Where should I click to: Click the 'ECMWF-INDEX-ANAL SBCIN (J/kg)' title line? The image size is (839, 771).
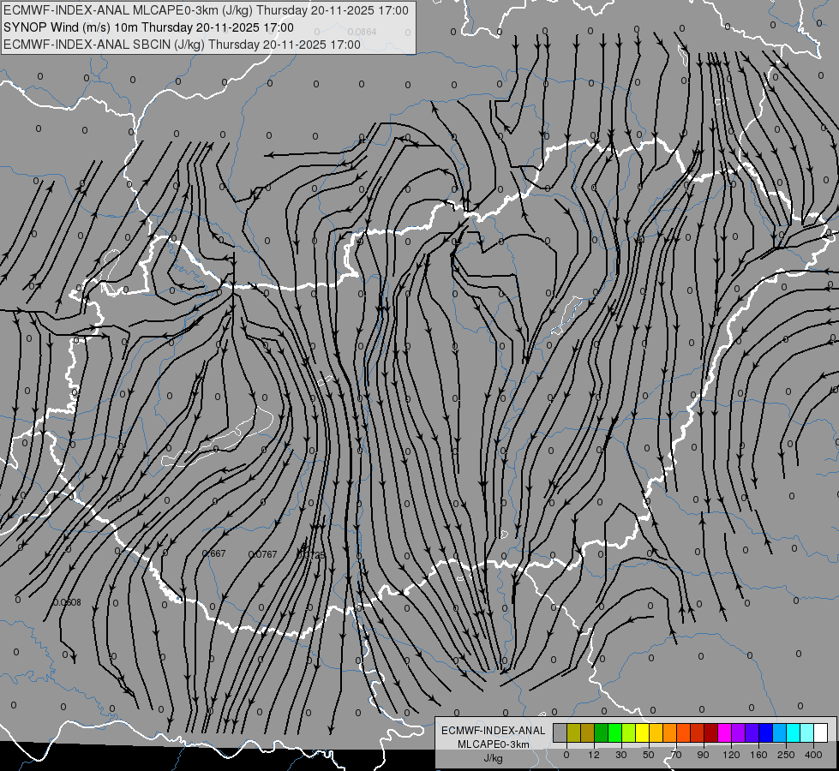click(x=104, y=45)
